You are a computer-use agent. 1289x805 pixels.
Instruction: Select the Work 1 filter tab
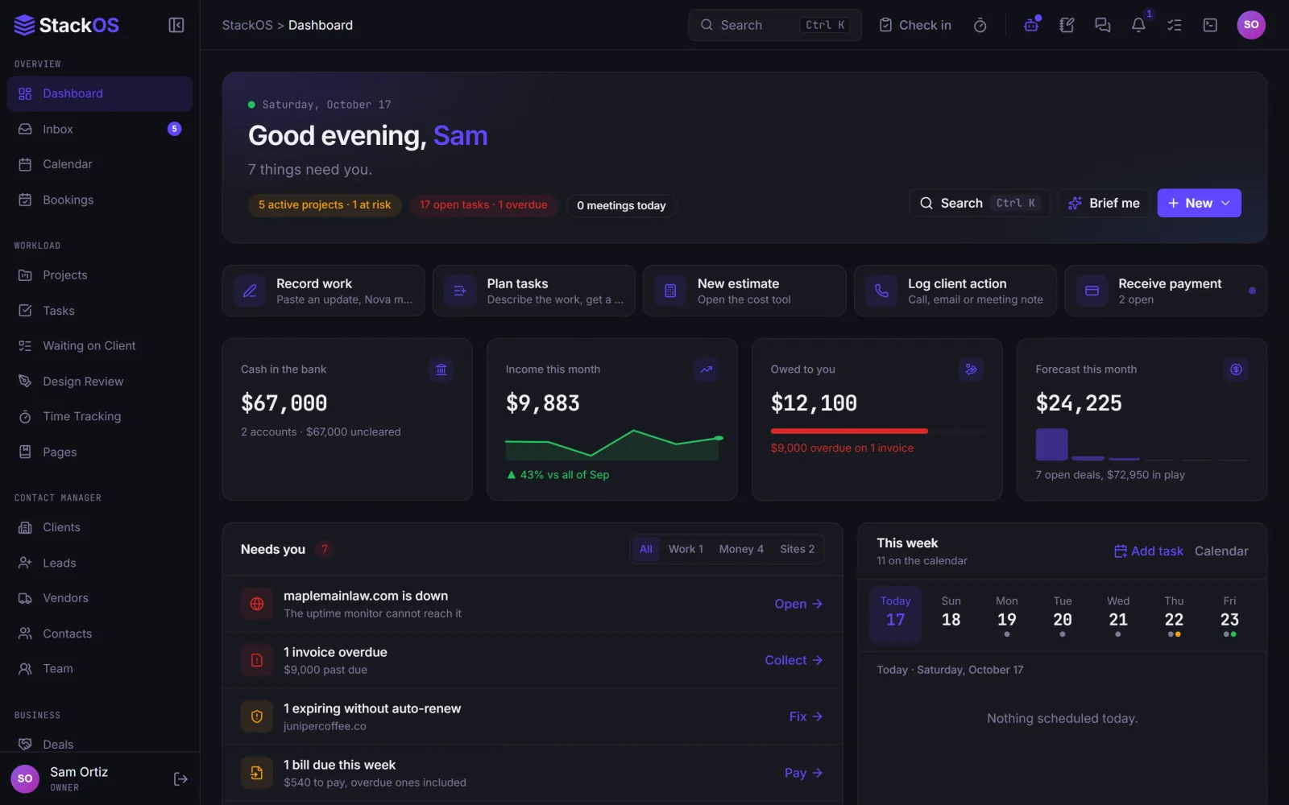click(x=686, y=549)
